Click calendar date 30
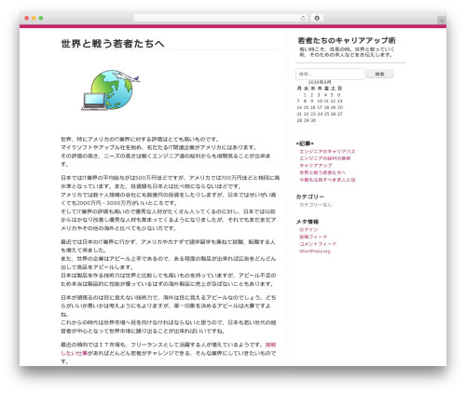466x394 pixels. point(313,120)
